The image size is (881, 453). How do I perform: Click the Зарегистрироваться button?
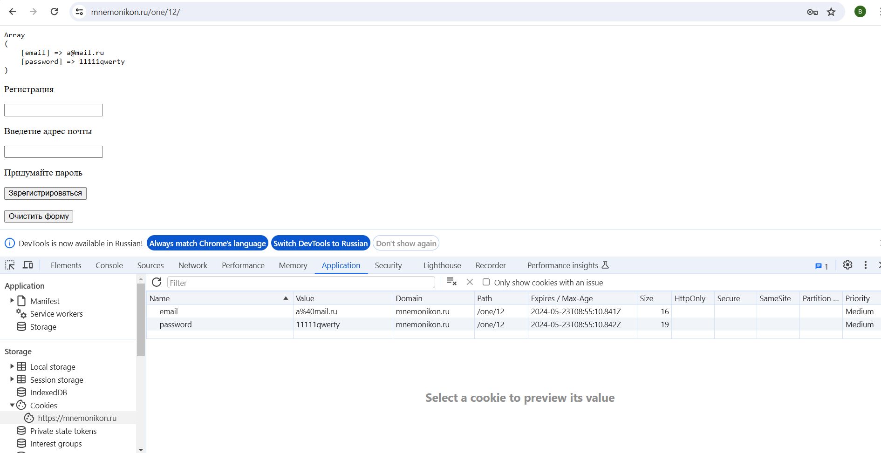[x=45, y=193]
